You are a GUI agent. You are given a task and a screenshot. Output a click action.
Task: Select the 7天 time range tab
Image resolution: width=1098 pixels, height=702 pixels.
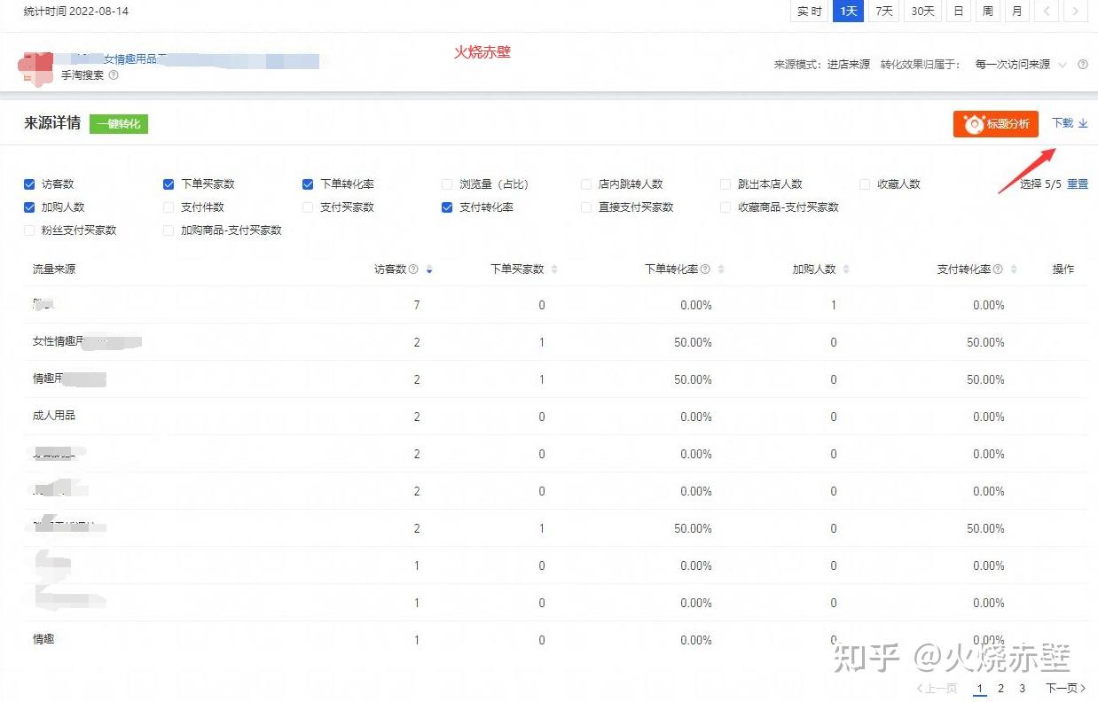point(883,12)
